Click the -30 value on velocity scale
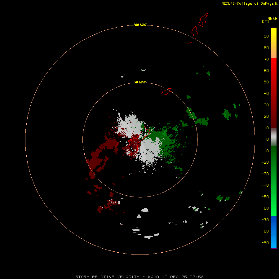Image resolution: width=279 pixels, height=279 pixels. tap(265, 174)
